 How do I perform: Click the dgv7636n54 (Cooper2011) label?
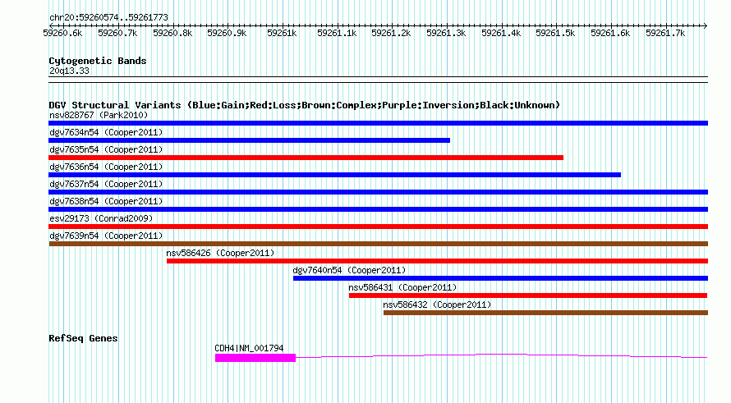point(106,167)
